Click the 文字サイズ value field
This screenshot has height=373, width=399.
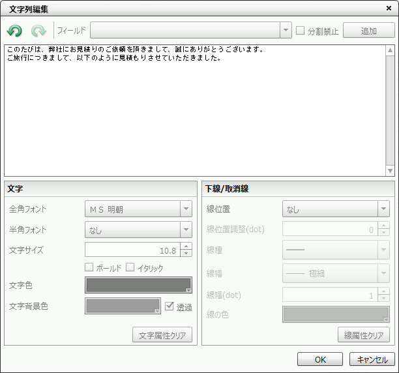pos(132,250)
